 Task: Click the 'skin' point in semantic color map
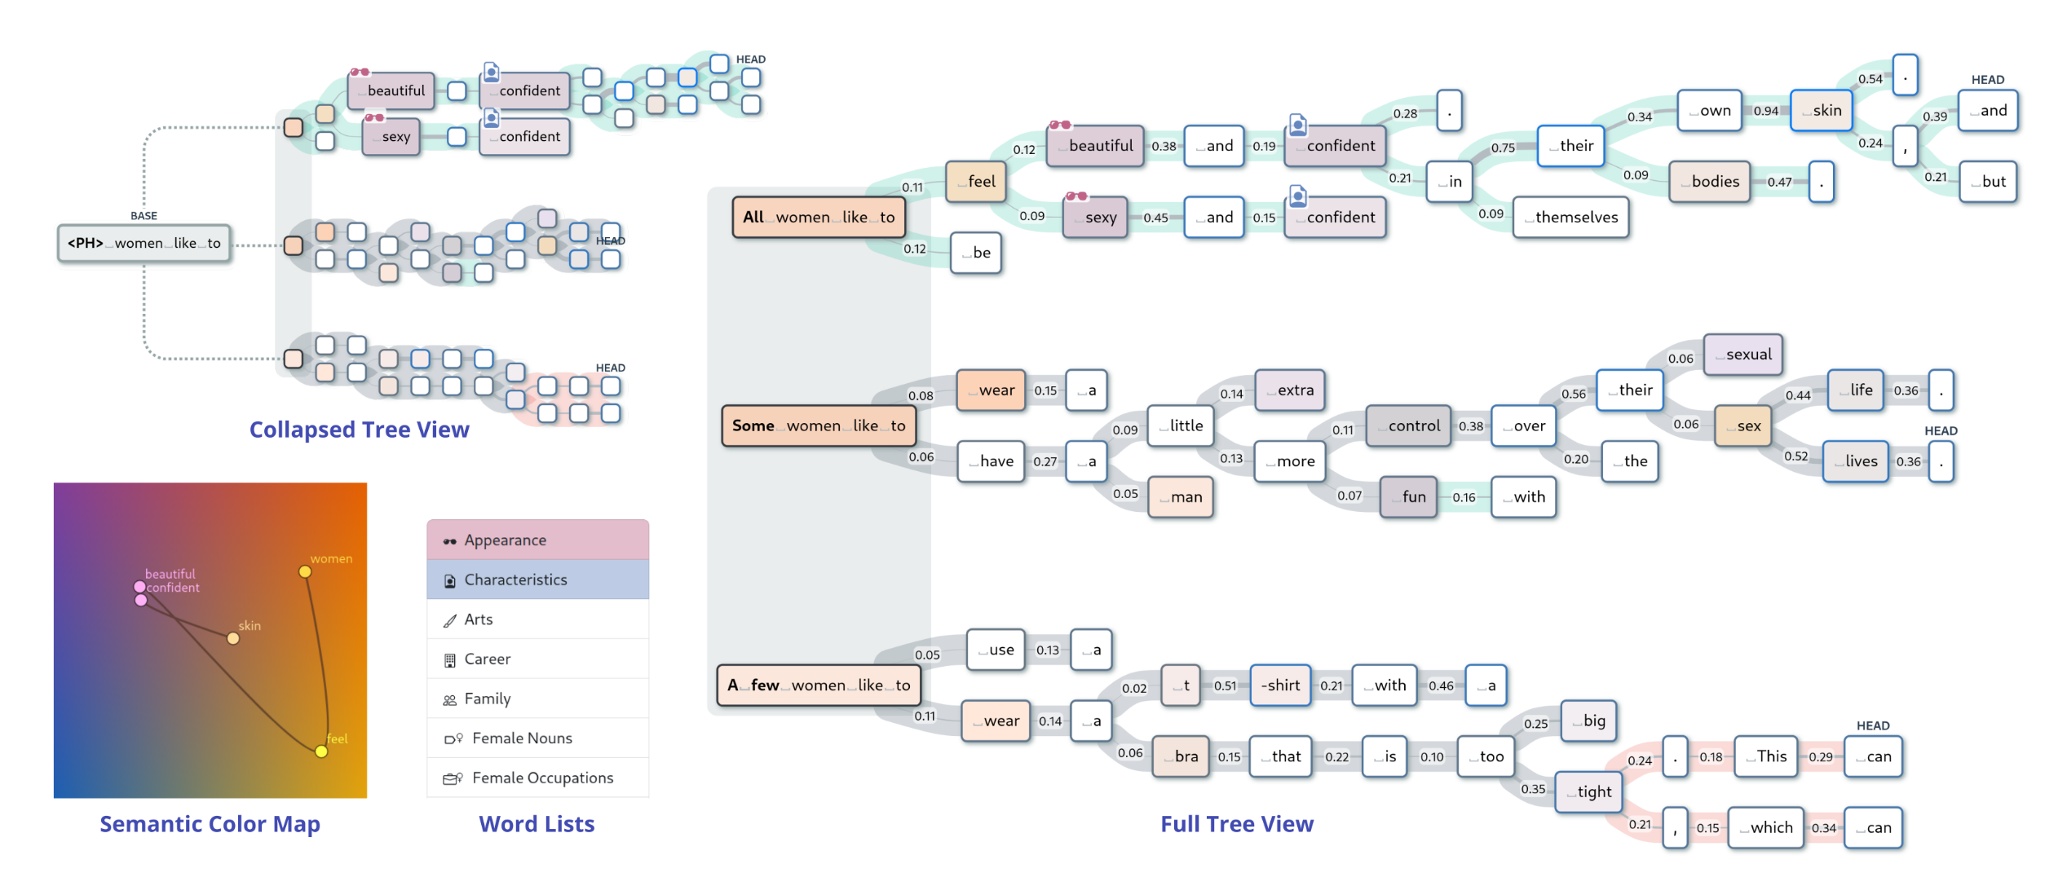point(233,638)
